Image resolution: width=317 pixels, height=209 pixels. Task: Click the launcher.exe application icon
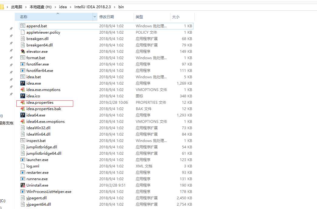coord(23,160)
